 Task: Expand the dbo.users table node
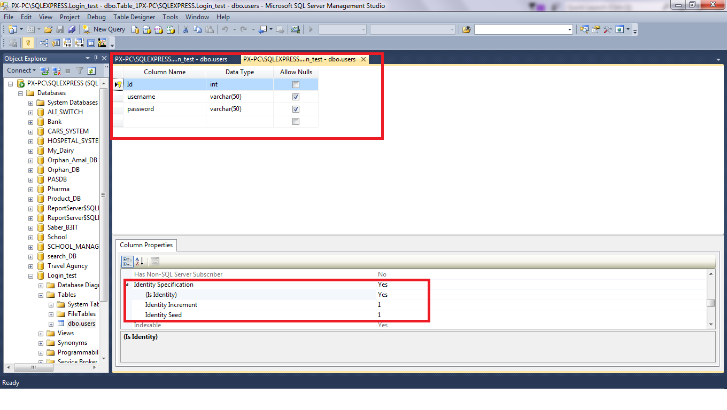pyautogui.click(x=51, y=324)
